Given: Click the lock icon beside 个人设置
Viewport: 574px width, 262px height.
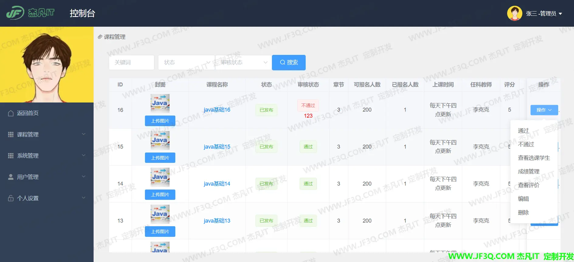Looking at the screenshot, I should pyautogui.click(x=11, y=198).
